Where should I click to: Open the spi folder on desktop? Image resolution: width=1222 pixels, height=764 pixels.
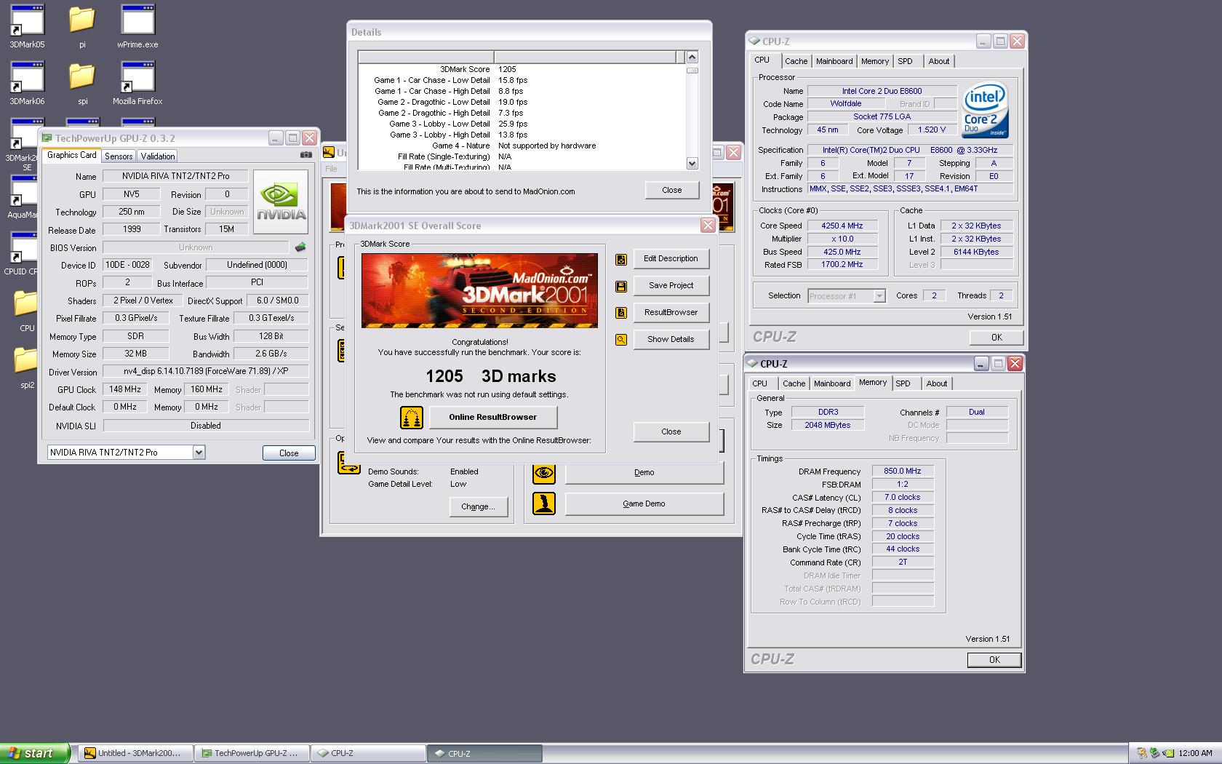coord(82,83)
